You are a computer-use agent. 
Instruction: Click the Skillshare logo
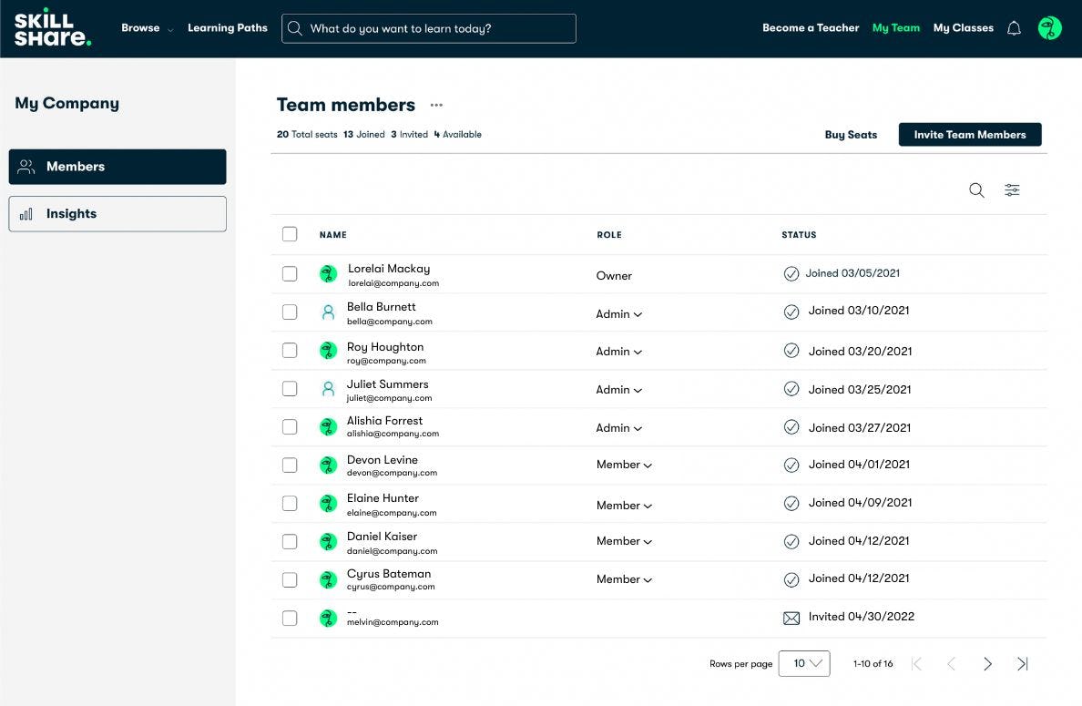[x=52, y=28]
